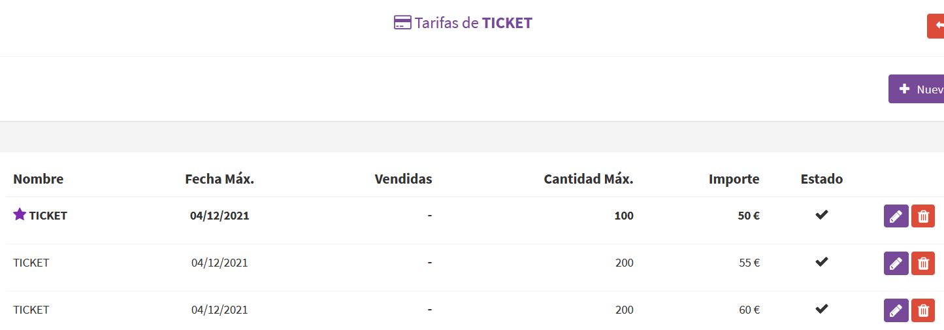
Task: Delete the 50 € TICKET rate
Action: click(923, 216)
